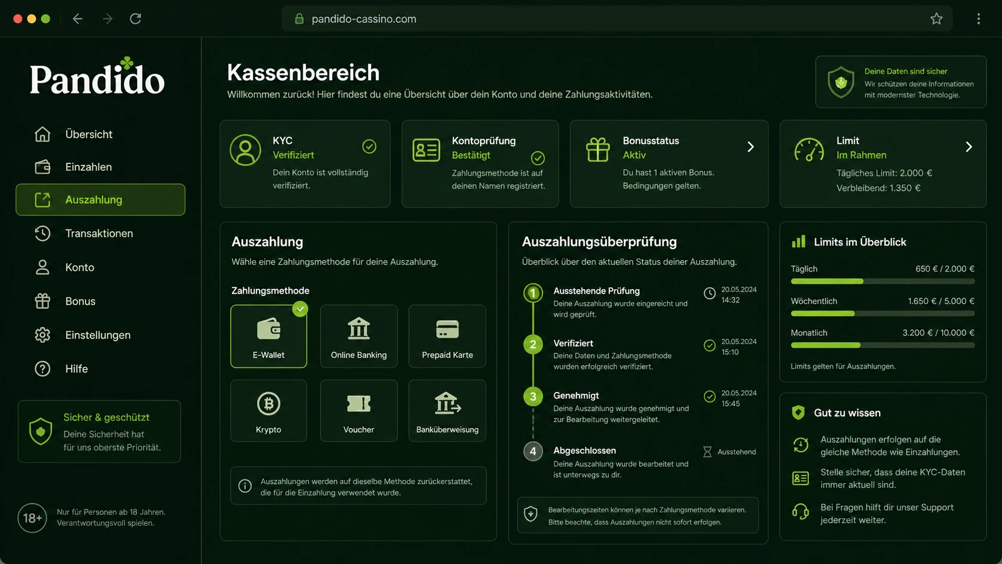Click the Kontoprüfung ID card icon
1002x564 pixels.
pyautogui.click(x=426, y=150)
